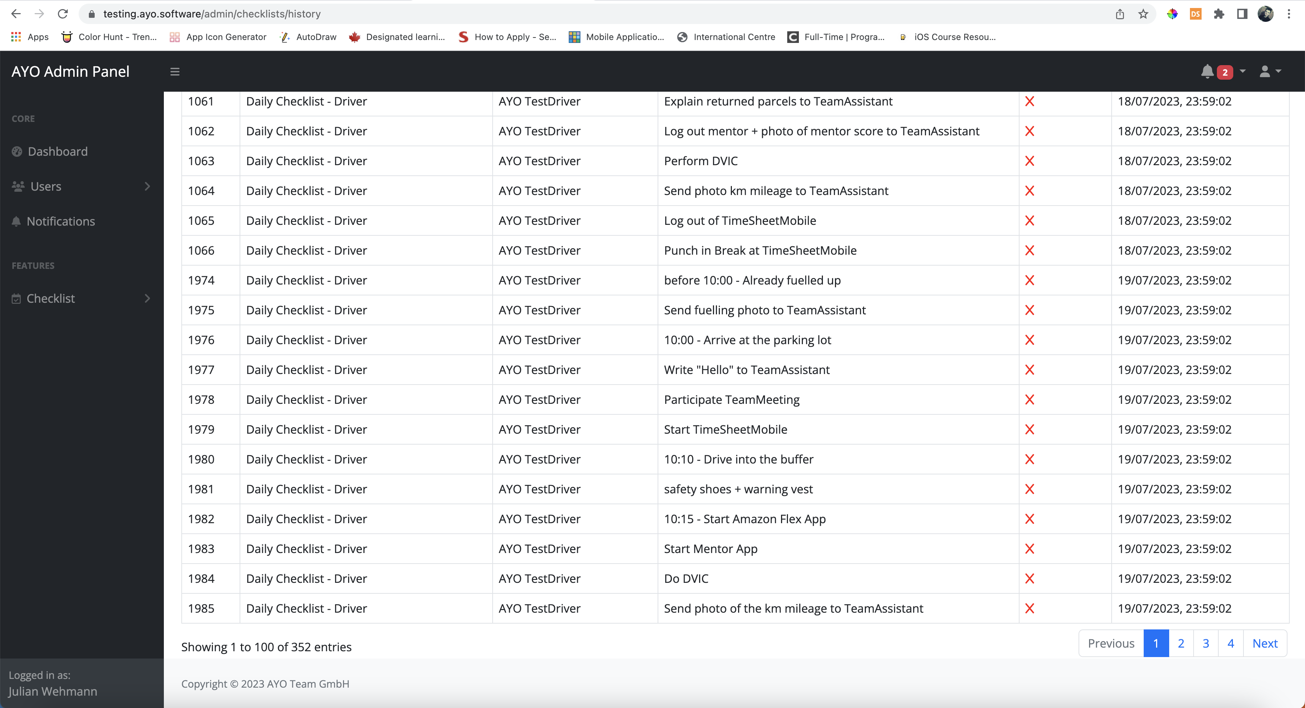
Task: Click the red X status for entry 1974
Action: tap(1029, 281)
